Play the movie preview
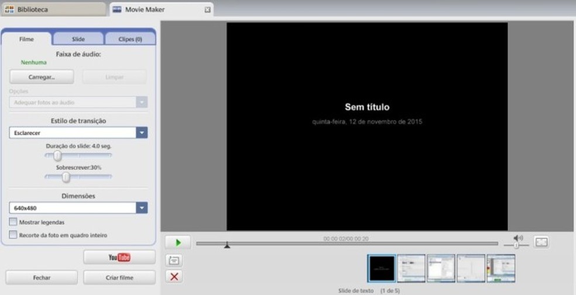 pyautogui.click(x=178, y=242)
